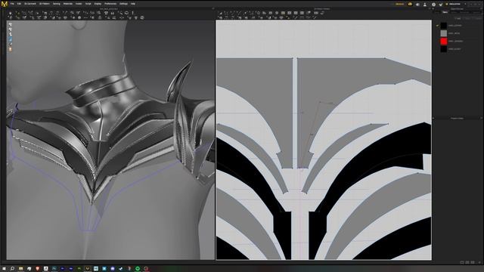Click the speaker icon in the top bar
This screenshot has height=272, width=484.
(417, 5)
